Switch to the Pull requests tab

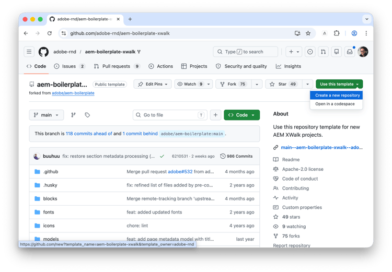pos(117,66)
